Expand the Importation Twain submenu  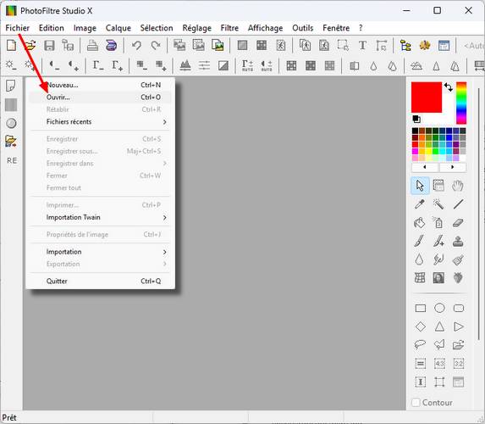(100, 217)
